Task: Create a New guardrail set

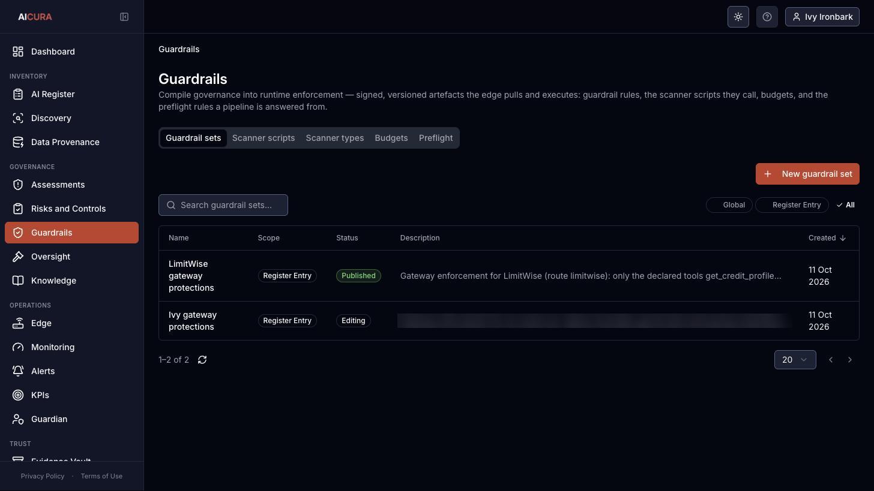Action: tap(807, 174)
